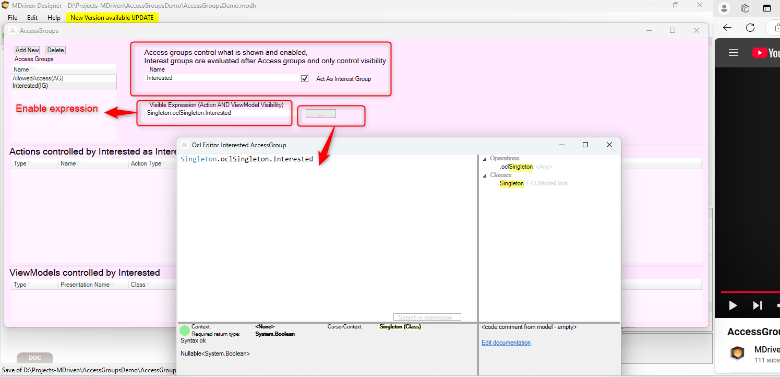The height and width of the screenshot is (377, 780).
Task: Collapse the Operations tree section
Action: tap(484, 159)
